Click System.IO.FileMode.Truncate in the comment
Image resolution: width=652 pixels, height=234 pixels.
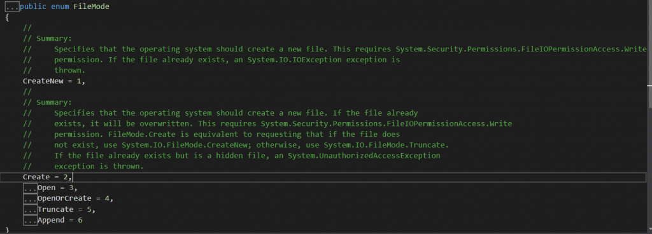click(x=384, y=145)
